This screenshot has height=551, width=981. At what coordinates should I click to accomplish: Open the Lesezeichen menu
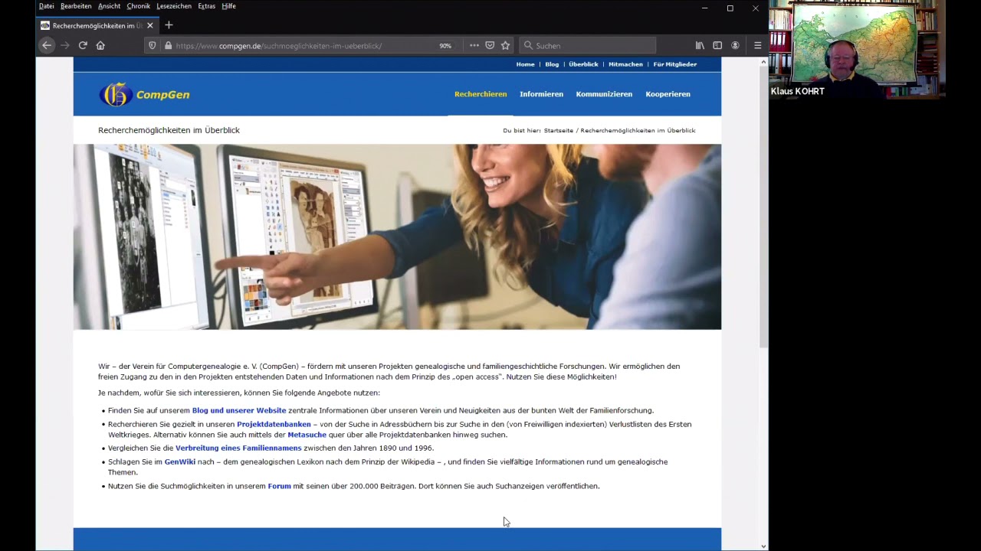point(175,6)
